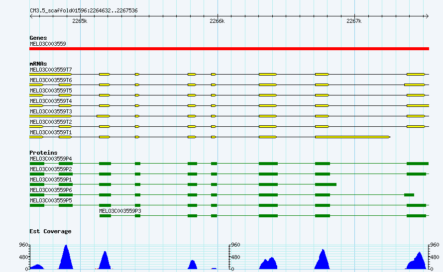Click the 0 label on the right coverage axis
Image resolution: width=443 pixels, height=272 pixels.
[432, 269]
